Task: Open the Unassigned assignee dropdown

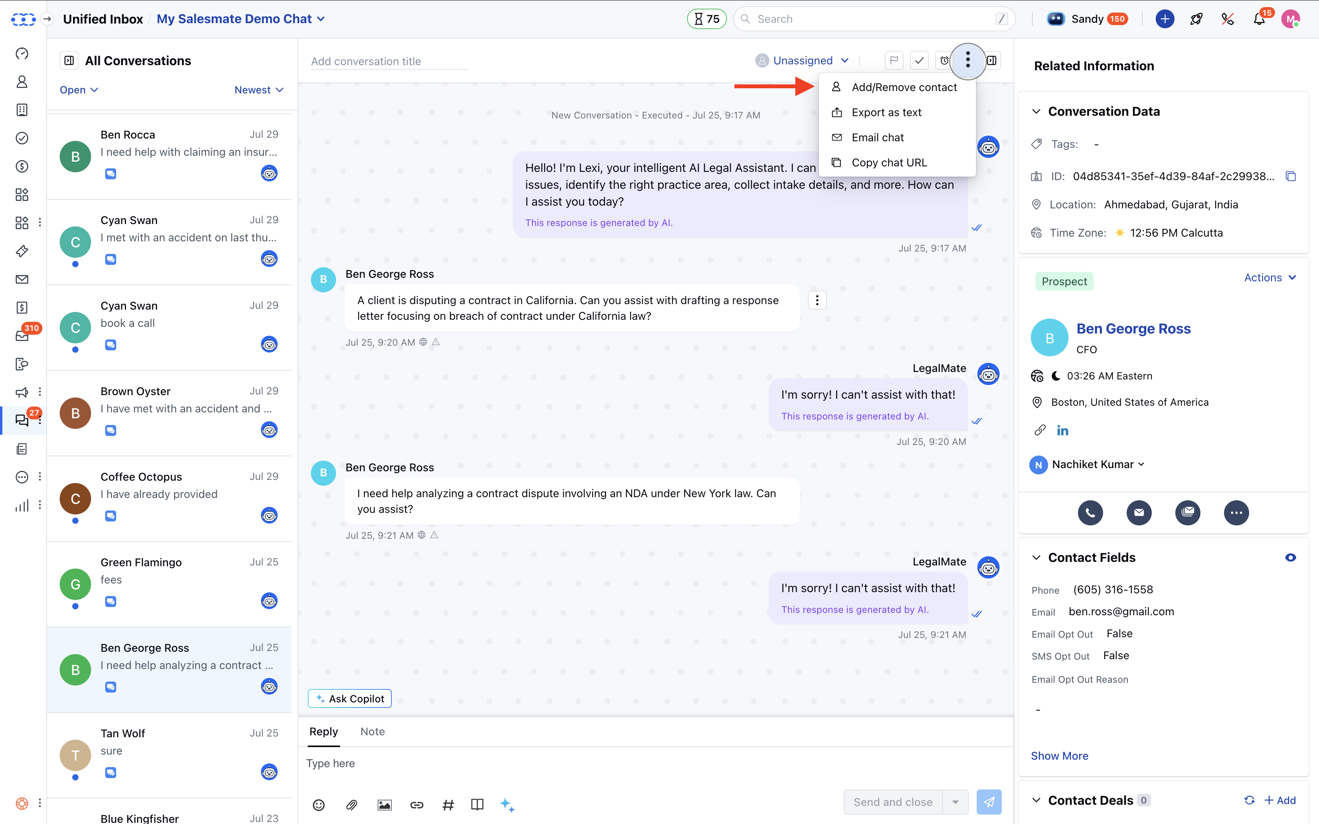Action: pyautogui.click(x=802, y=60)
